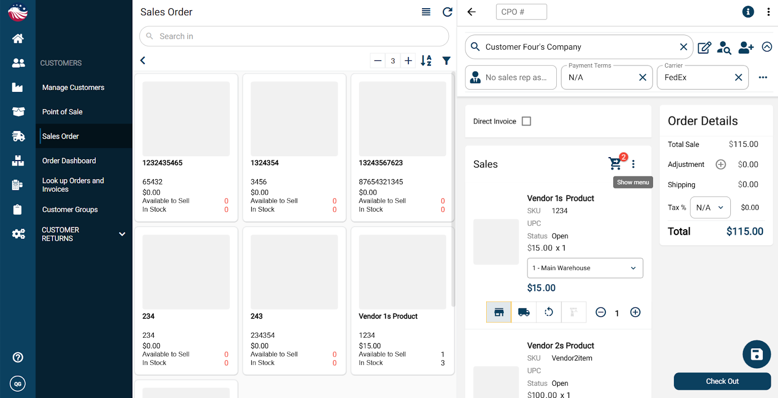
Task: Go to Manage Customers menu item
Action: click(x=73, y=88)
